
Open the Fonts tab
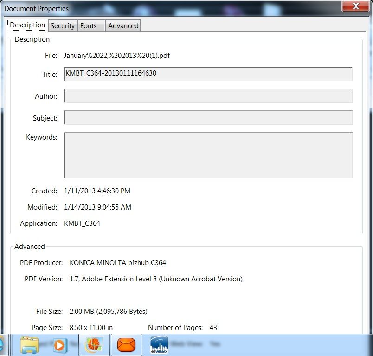point(89,26)
